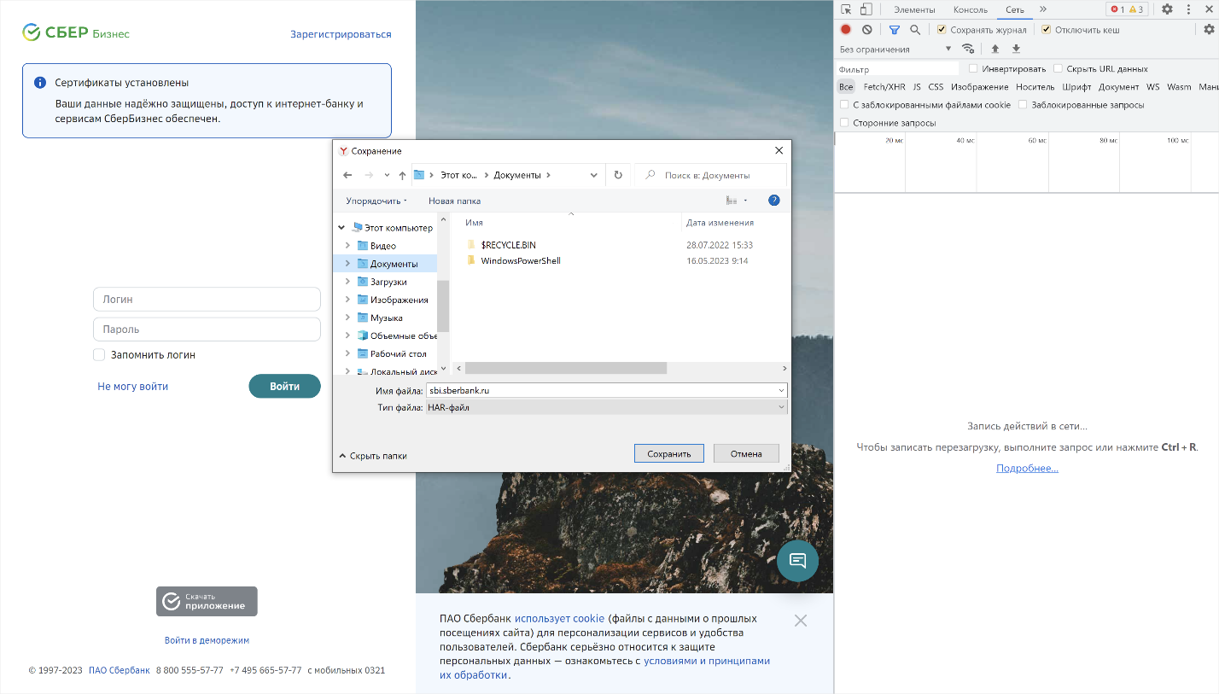
Task: Check С заблокированными файлами cookie
Action: (844, 104)
